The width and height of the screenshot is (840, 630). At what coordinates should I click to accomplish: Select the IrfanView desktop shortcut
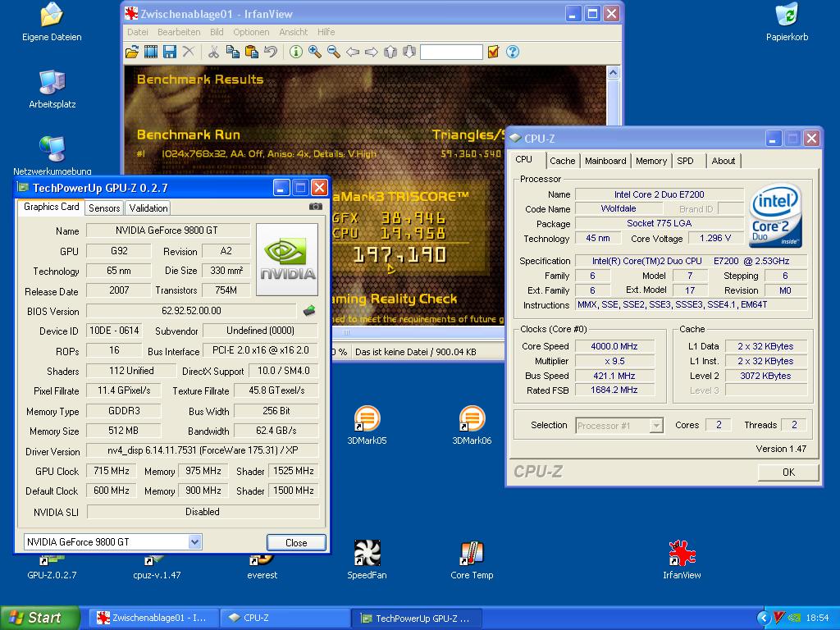(x=682, y=560)
